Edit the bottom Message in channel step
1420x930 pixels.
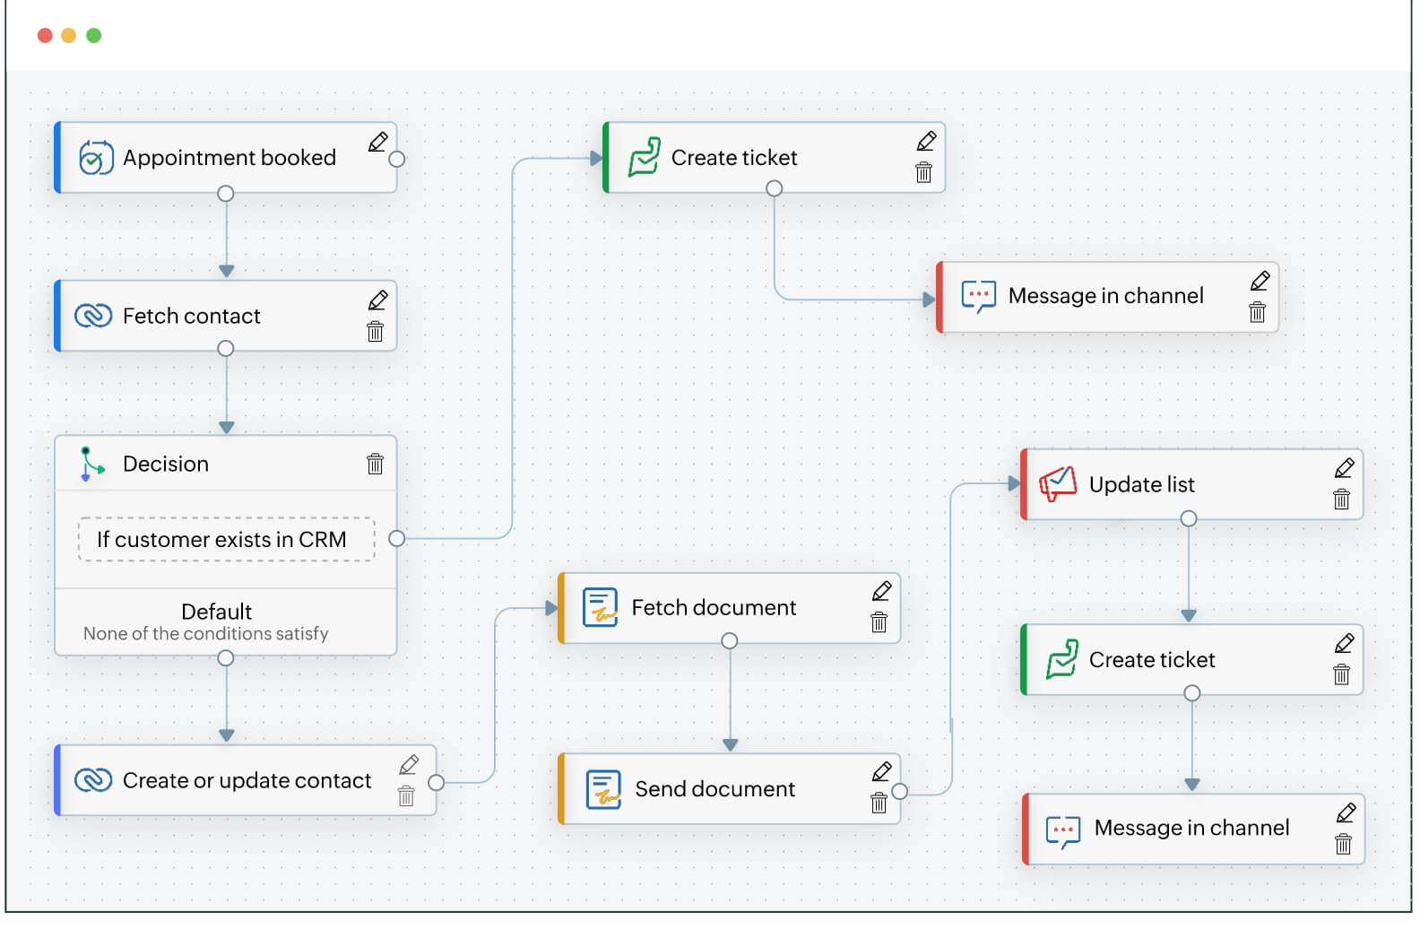[1346, 813]
